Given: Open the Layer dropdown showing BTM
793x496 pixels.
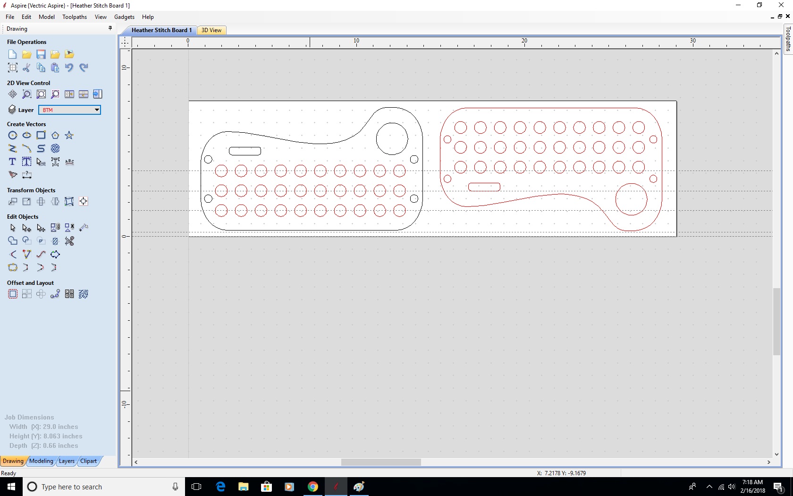Looking at the screenshot, I should (x=69, y=110).
